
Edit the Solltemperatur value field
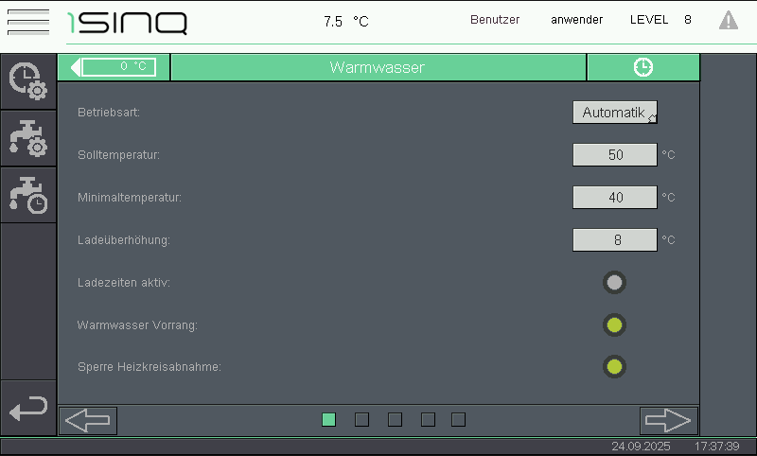point(614,155)
